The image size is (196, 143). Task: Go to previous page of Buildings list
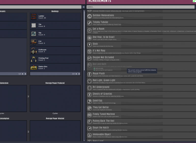coord(76,74)
